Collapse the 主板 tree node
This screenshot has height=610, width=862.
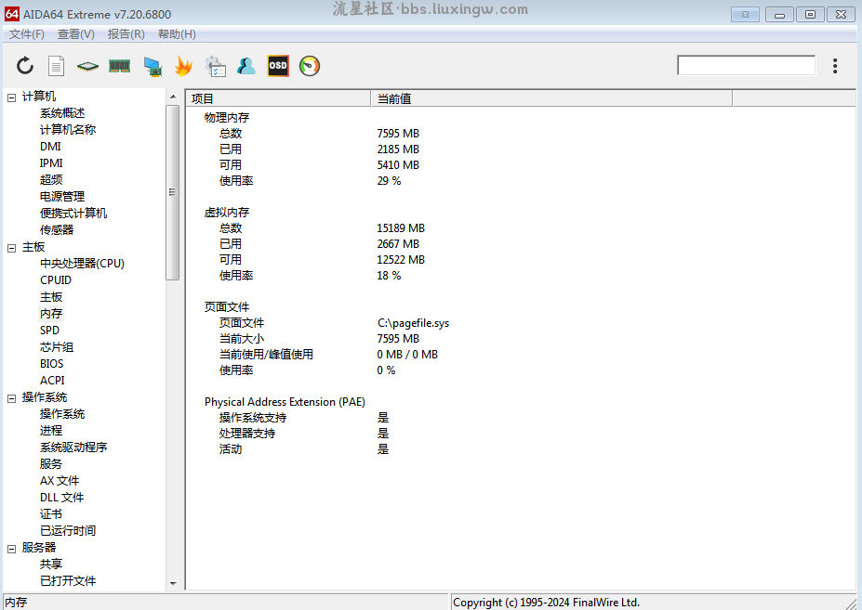(x=11, y=248)
